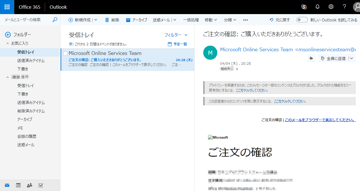This screenshot has width=360, height=191.
Task: Select Inbox under Favorites
Action: tap(30, 52)
